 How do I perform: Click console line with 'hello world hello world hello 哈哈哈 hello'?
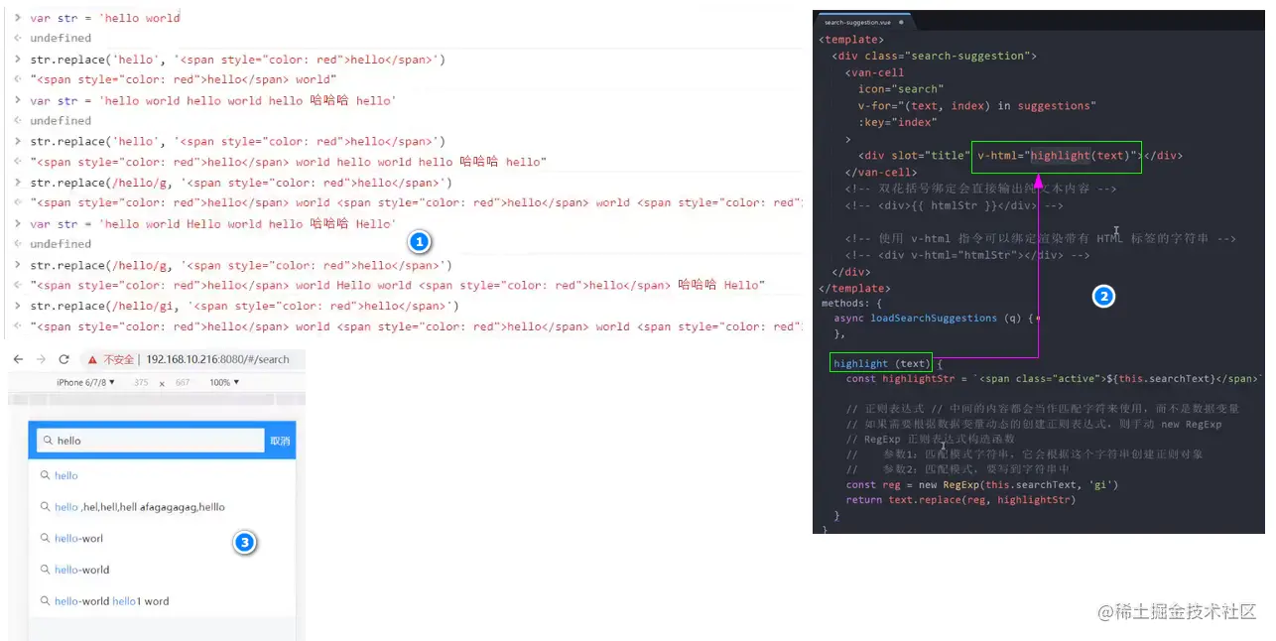point(213,100)
